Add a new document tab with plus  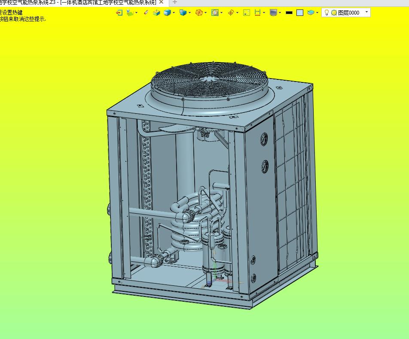(175, 2)
